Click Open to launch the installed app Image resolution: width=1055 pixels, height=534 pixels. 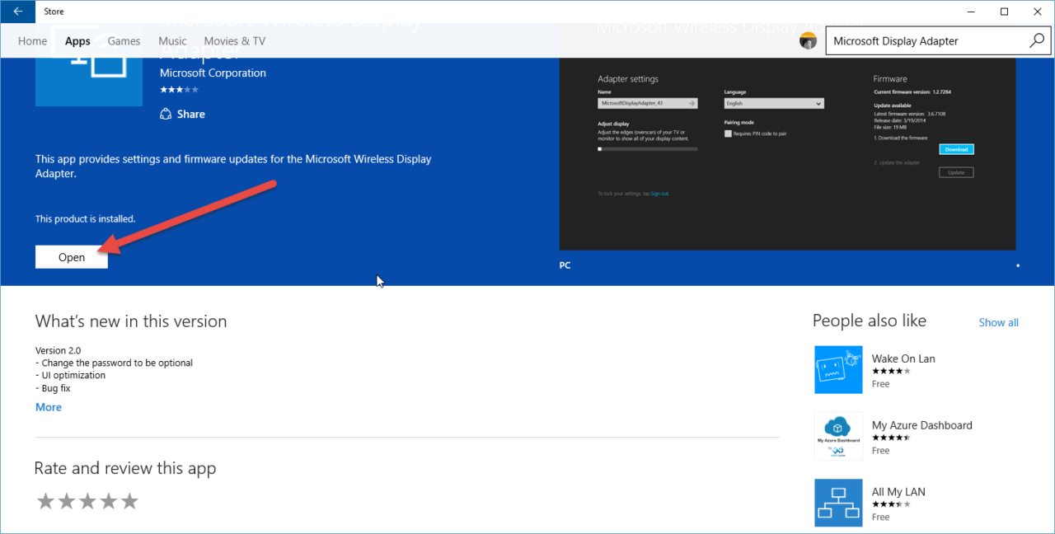[71, 256]
